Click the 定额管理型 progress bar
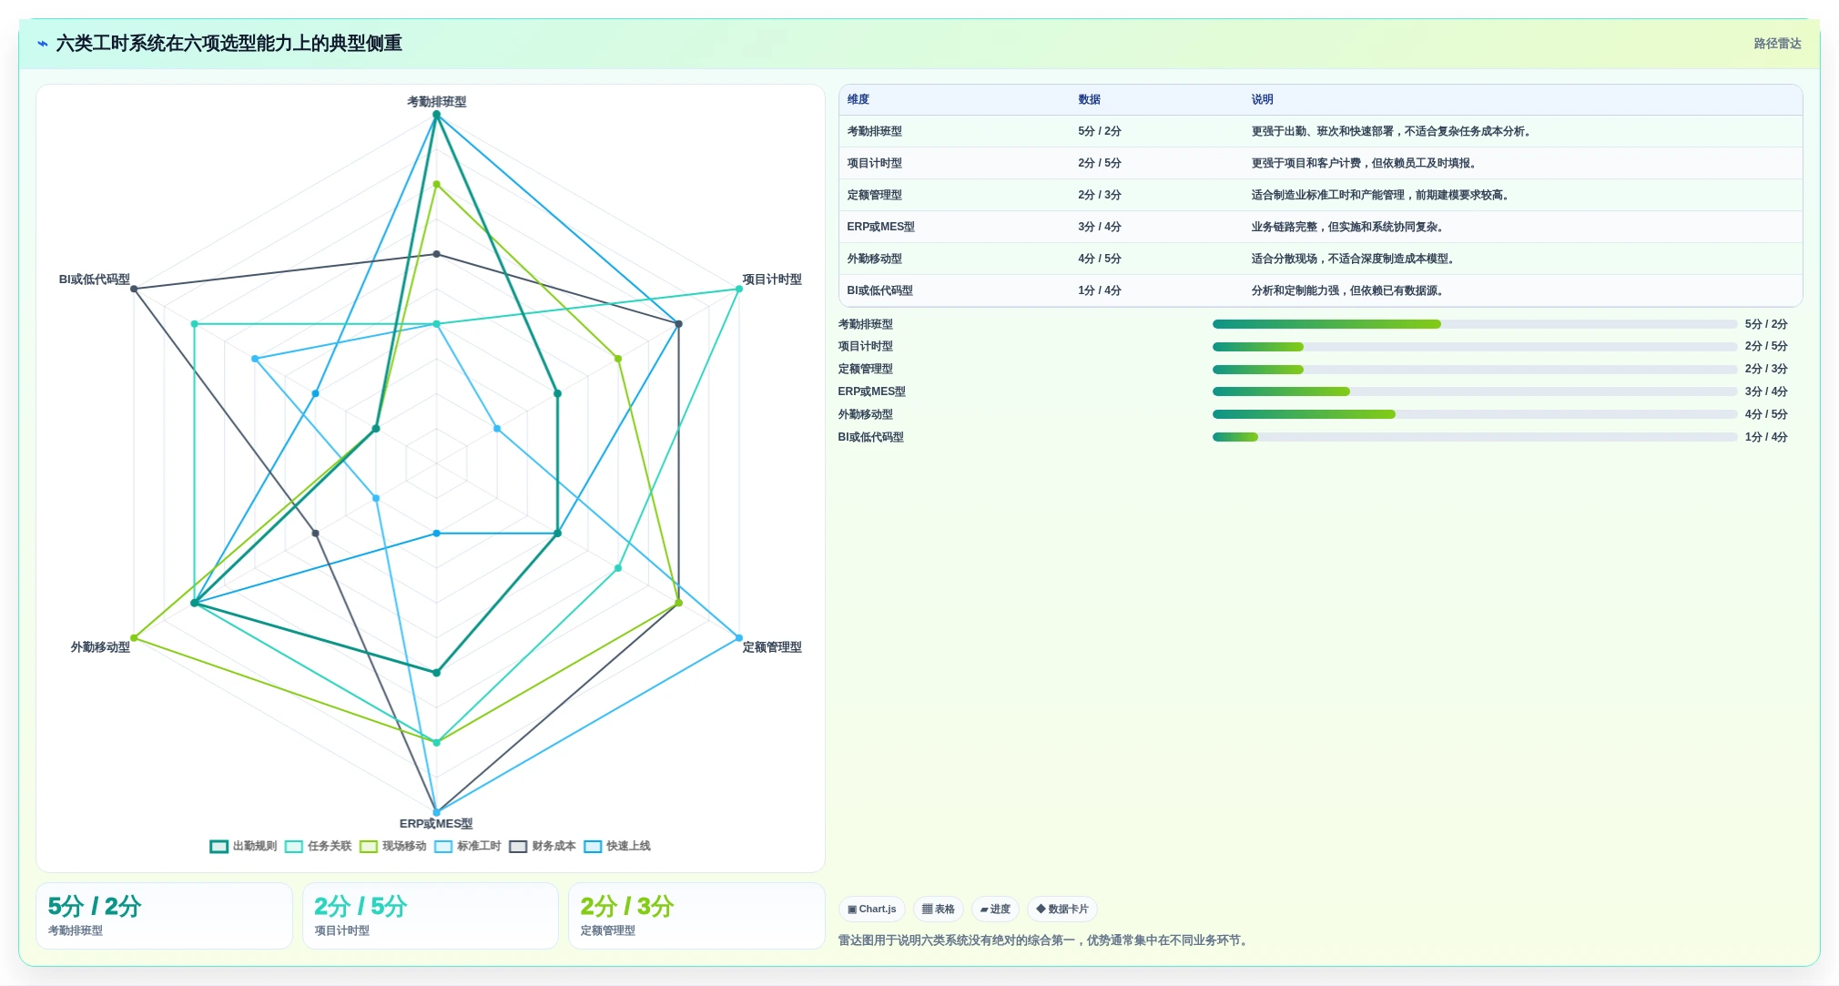Image resolution: width=1839 pixels, height=986 pixels. click(x=1474, y=370)
